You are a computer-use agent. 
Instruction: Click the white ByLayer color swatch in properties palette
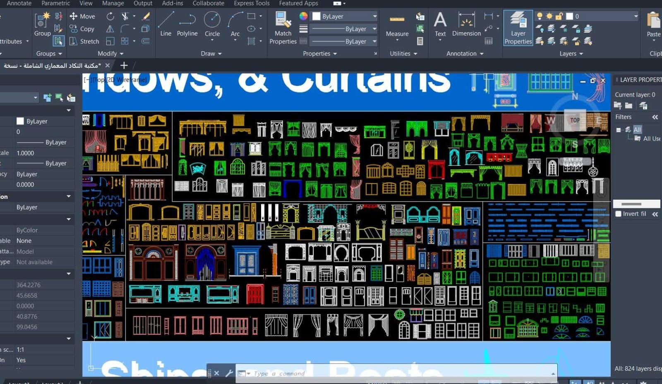pos(20,121)
